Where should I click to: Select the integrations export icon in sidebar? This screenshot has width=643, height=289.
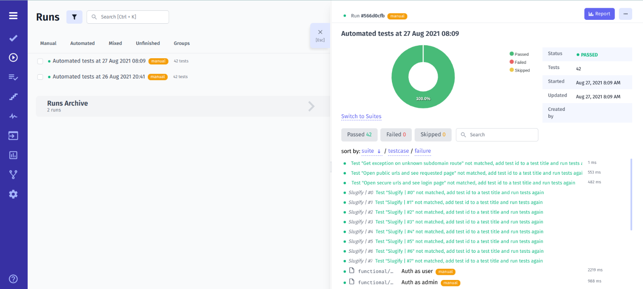click(13, 135)
